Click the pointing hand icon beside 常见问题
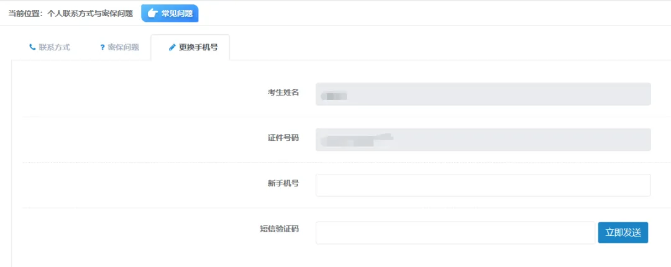This screenshot has width=671, height=267. coord(152,13)
